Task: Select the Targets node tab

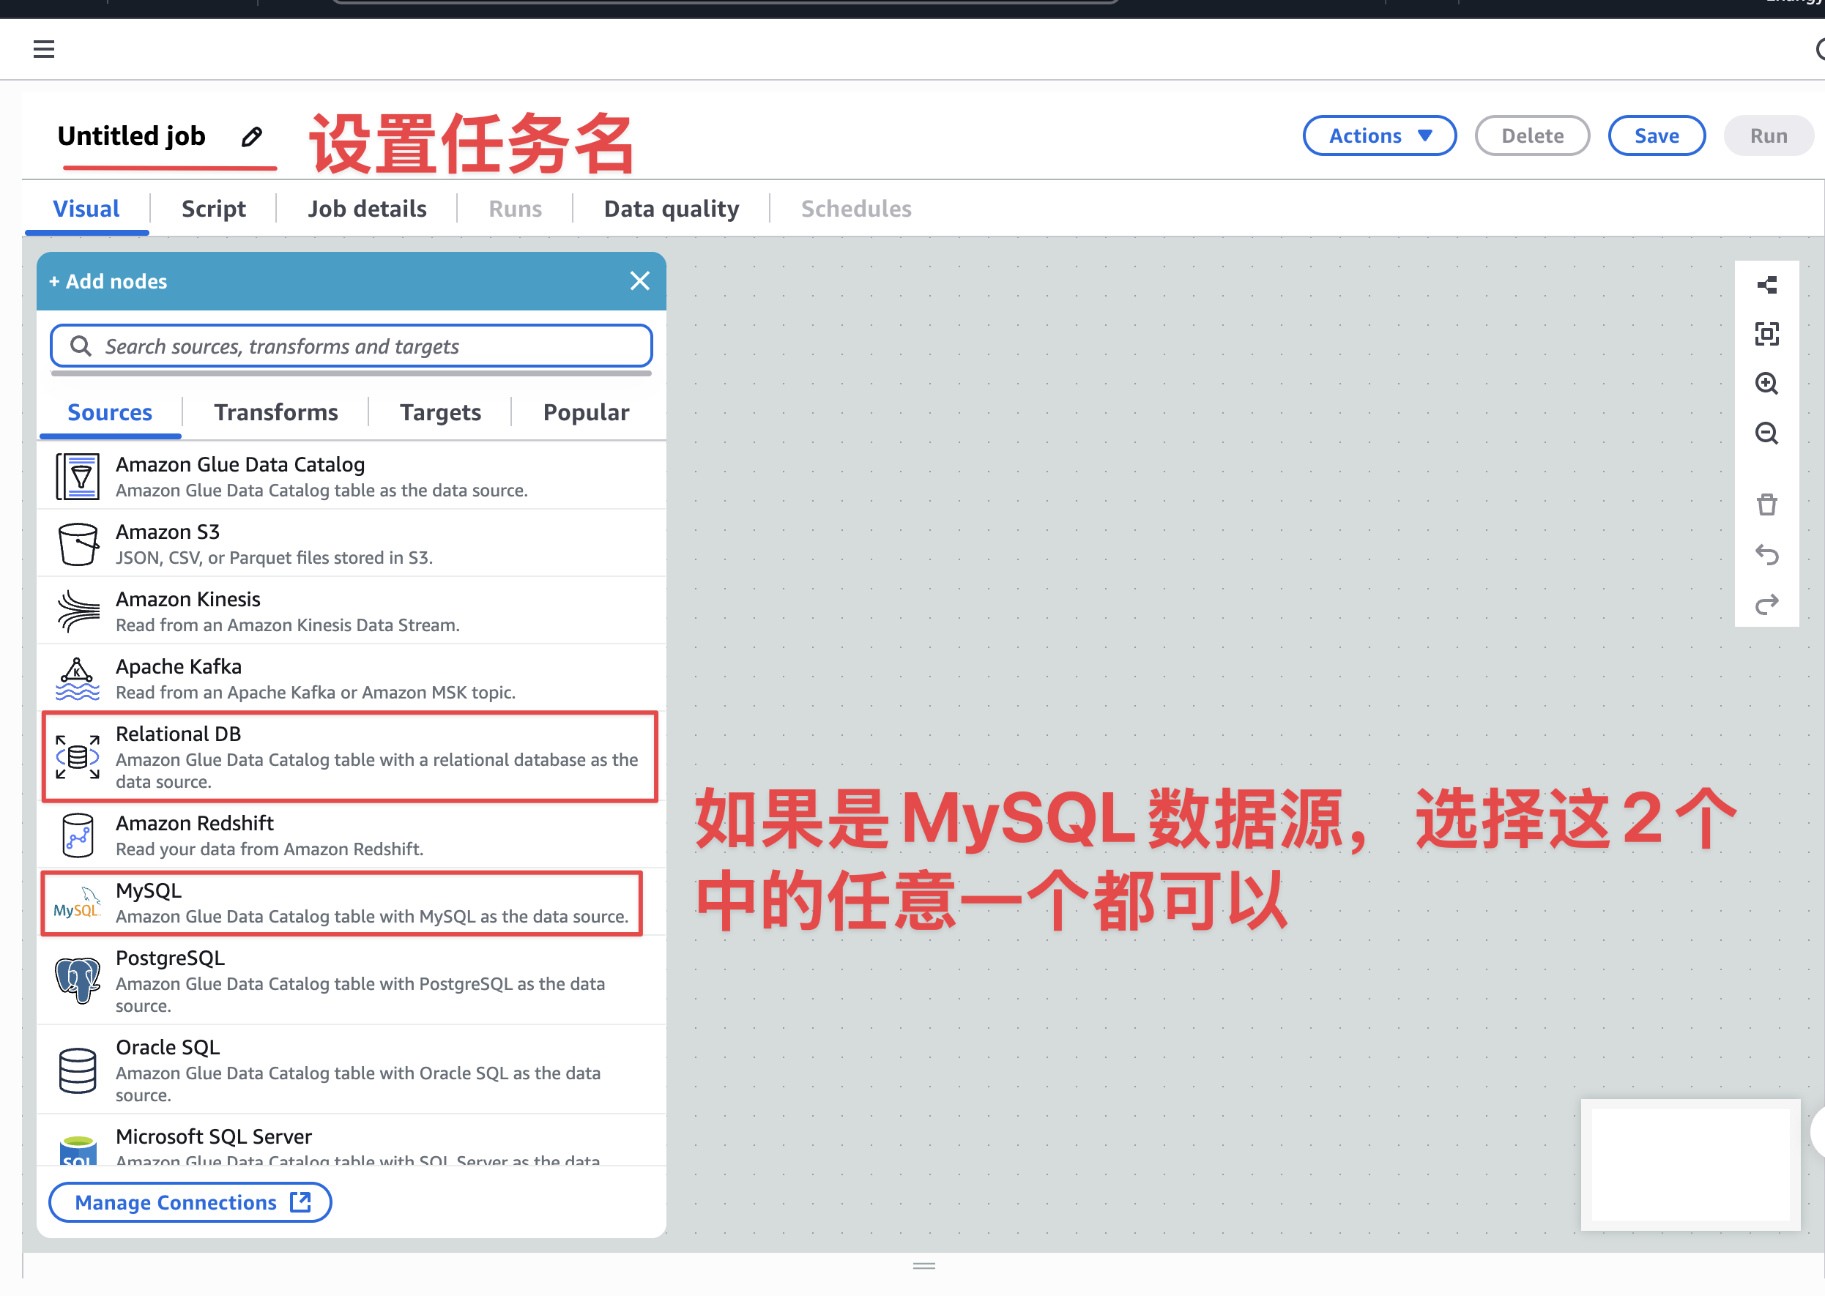Action: pyautogui.click(x=439, y=412)
